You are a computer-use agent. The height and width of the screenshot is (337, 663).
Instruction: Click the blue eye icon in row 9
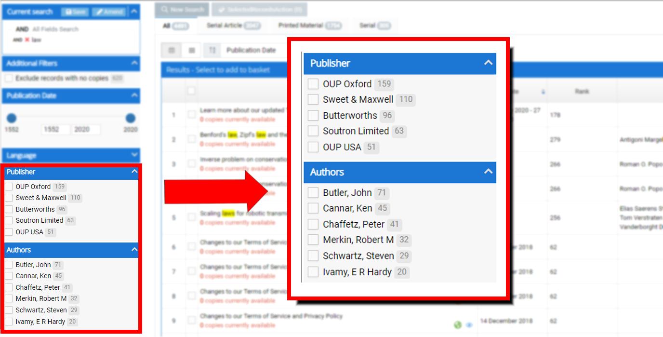(469, 325)
